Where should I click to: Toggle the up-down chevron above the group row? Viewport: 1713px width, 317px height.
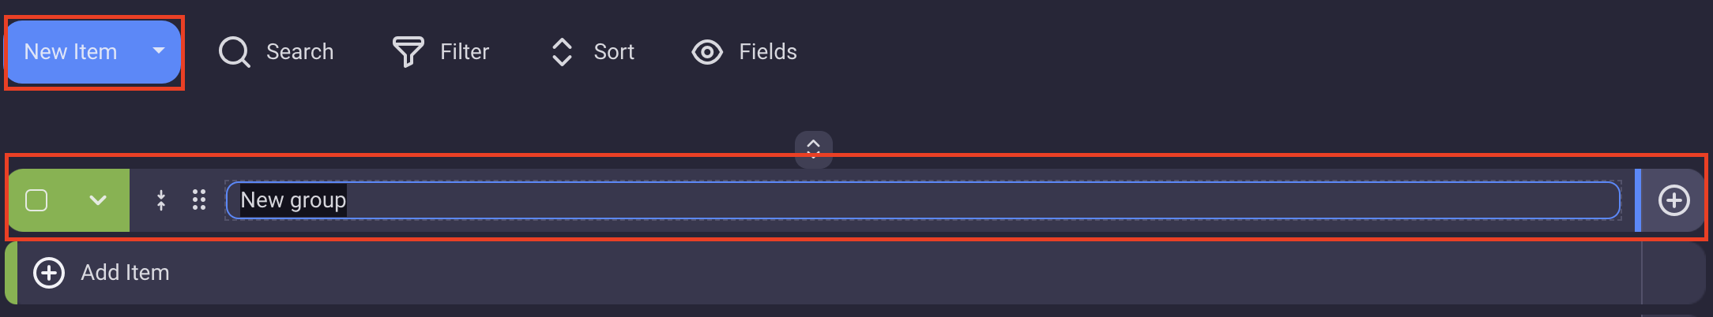click(x=813, y=148)
